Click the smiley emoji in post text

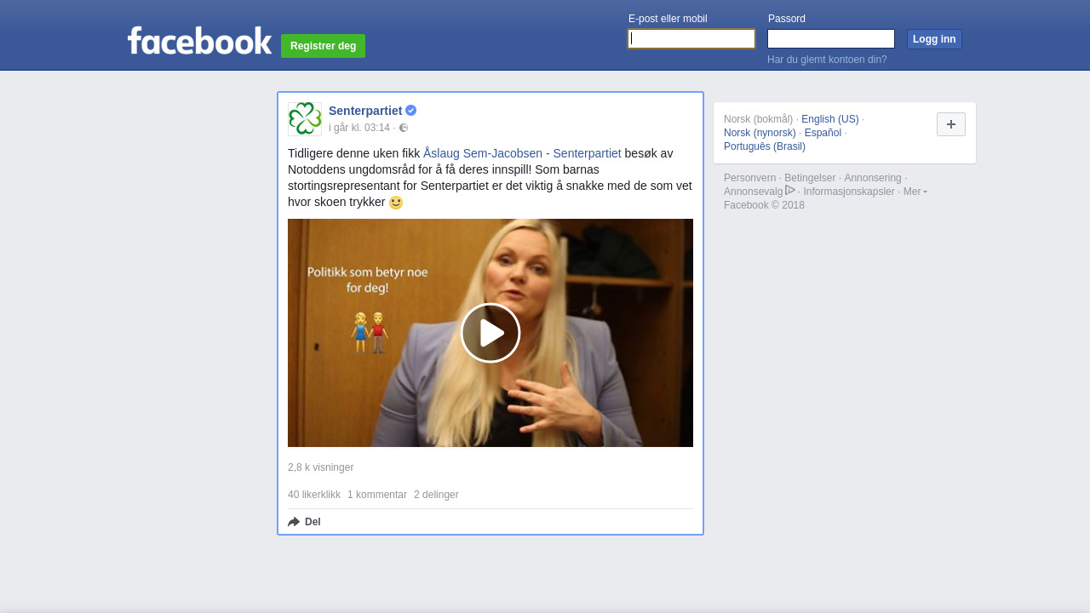[x=396, y=203]
